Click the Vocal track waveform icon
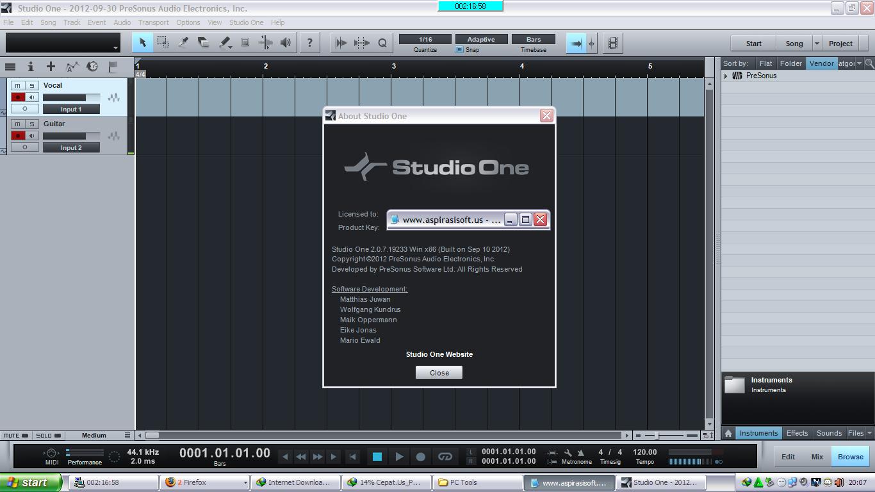875x492 pixels. pyautogui.click(x=113, y=97)
